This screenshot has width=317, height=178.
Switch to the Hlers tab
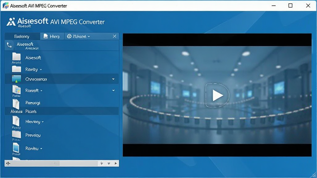52,36
